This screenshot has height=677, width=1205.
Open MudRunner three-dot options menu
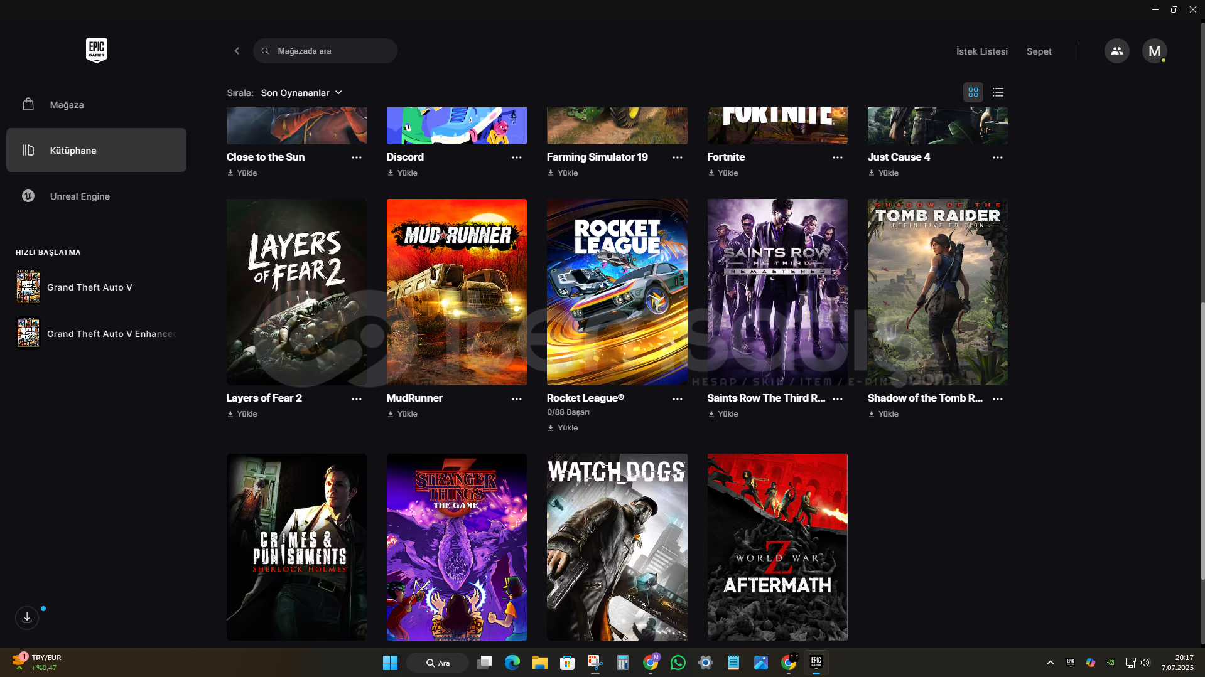tap(517, 399)
